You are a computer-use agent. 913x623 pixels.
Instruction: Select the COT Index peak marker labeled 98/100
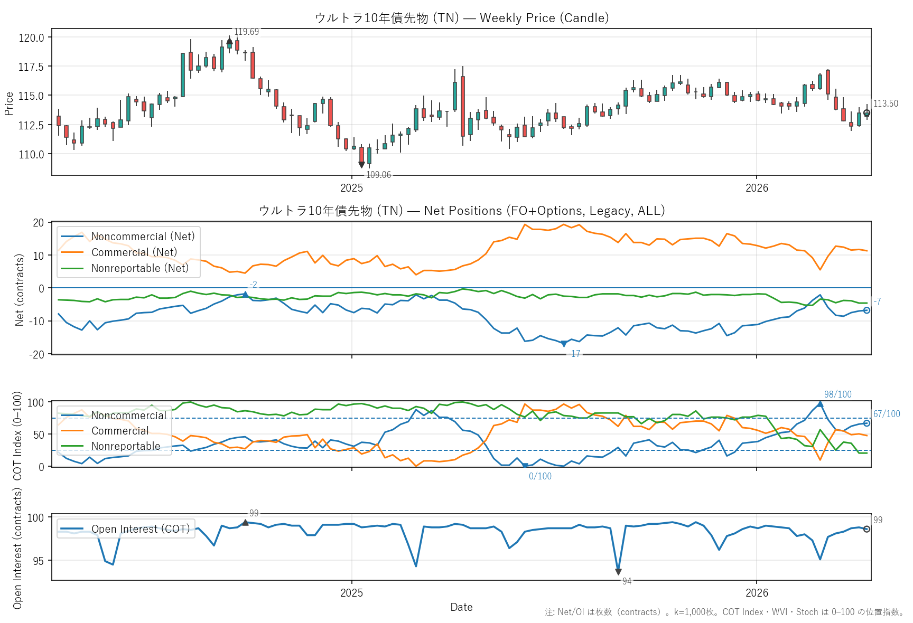(x=820, y=404)
